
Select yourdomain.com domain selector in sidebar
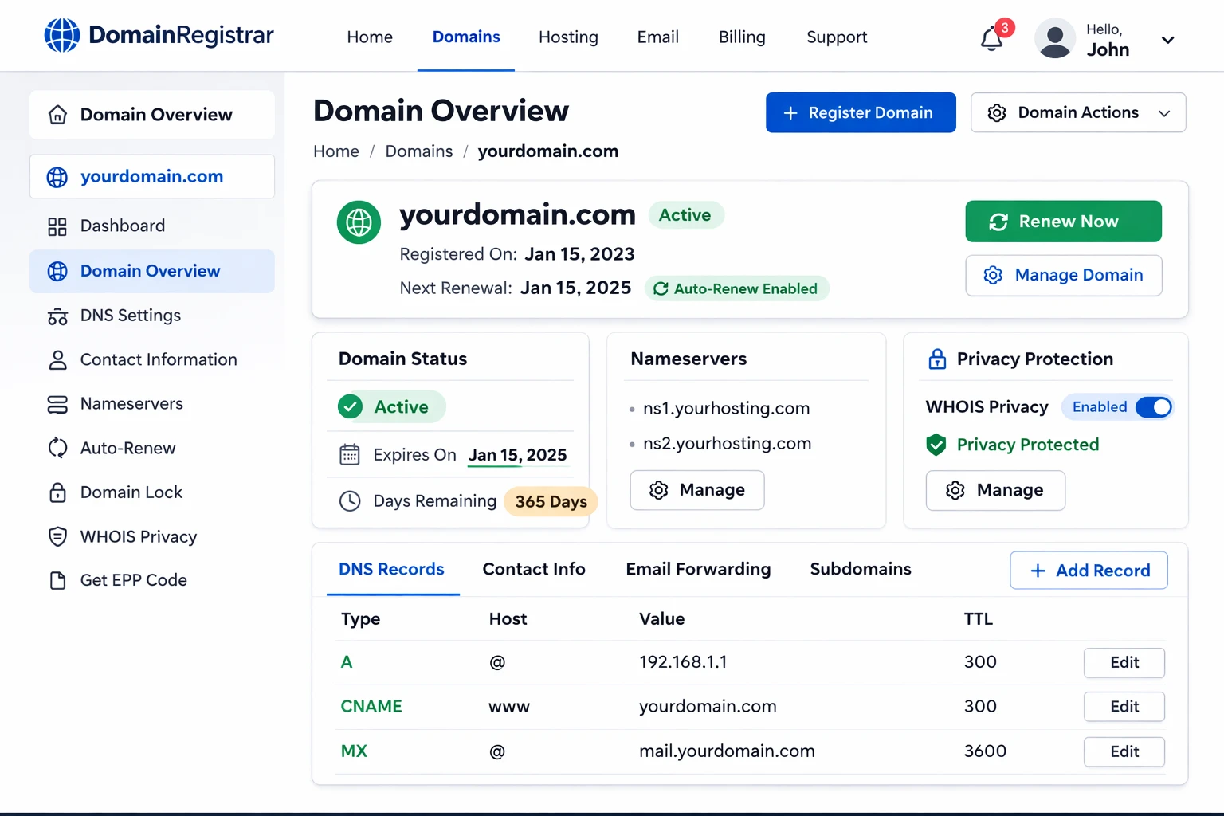(151, 176)
